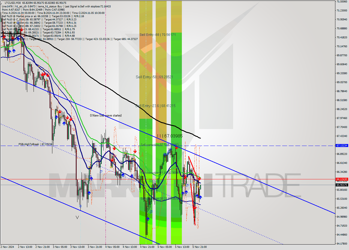The height and width of the screenshot is (250, 349).
Task: Click the 'Point A:67.6317' info text
Action: point(11,10)
